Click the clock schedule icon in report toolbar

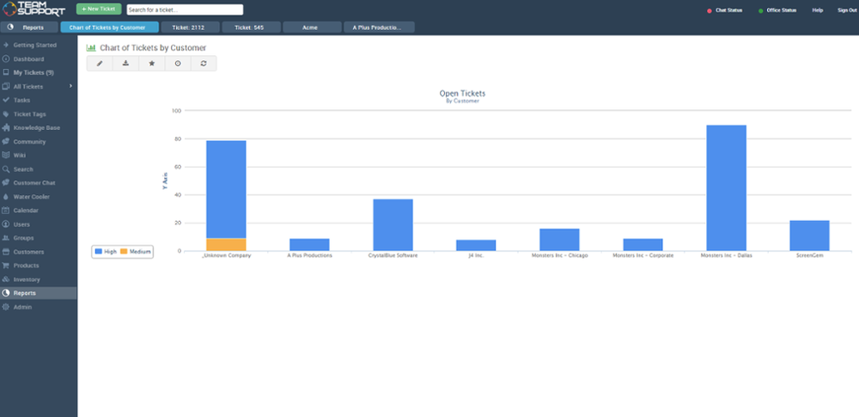178,64
